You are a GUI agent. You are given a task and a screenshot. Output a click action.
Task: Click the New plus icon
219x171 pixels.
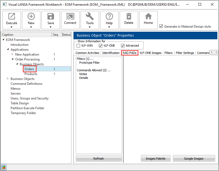point(31,17)
